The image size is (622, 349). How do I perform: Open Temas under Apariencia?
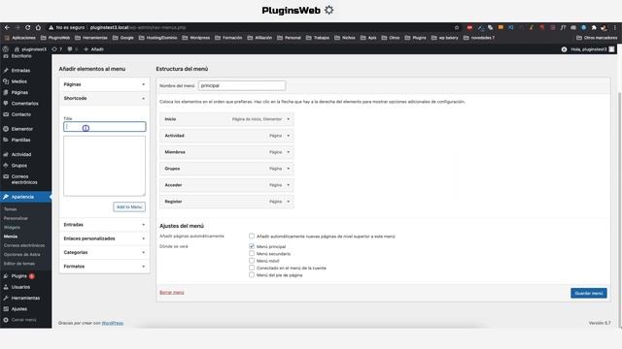coord(11,209)
